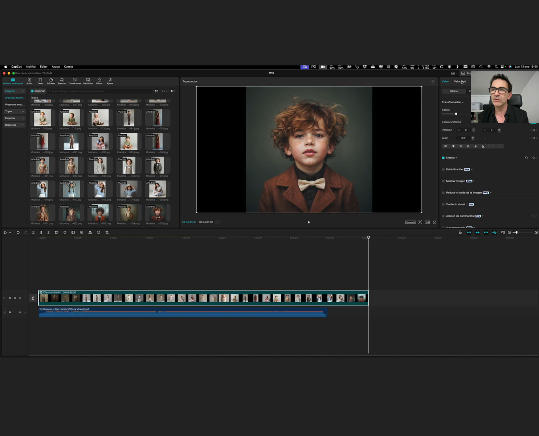Open the Texto tool tab
Screen dimensions: 539x436
tap(40, 81)
